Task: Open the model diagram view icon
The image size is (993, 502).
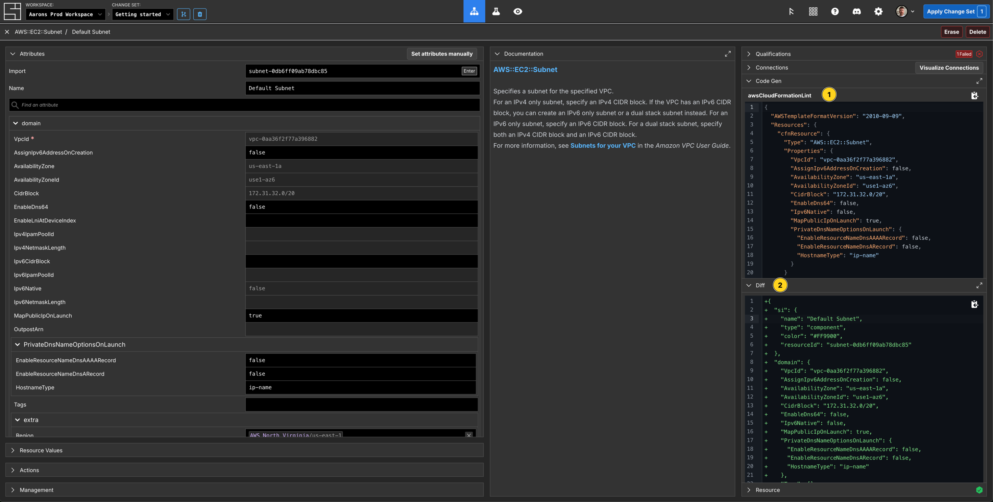Action: click(474, 11)
